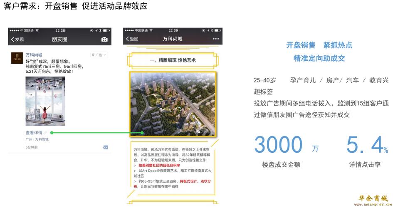The width and height of the screenshot is (393, 208).
Task: Open the 万科尚城 advertiser name link
Action: tap(34, 54)
